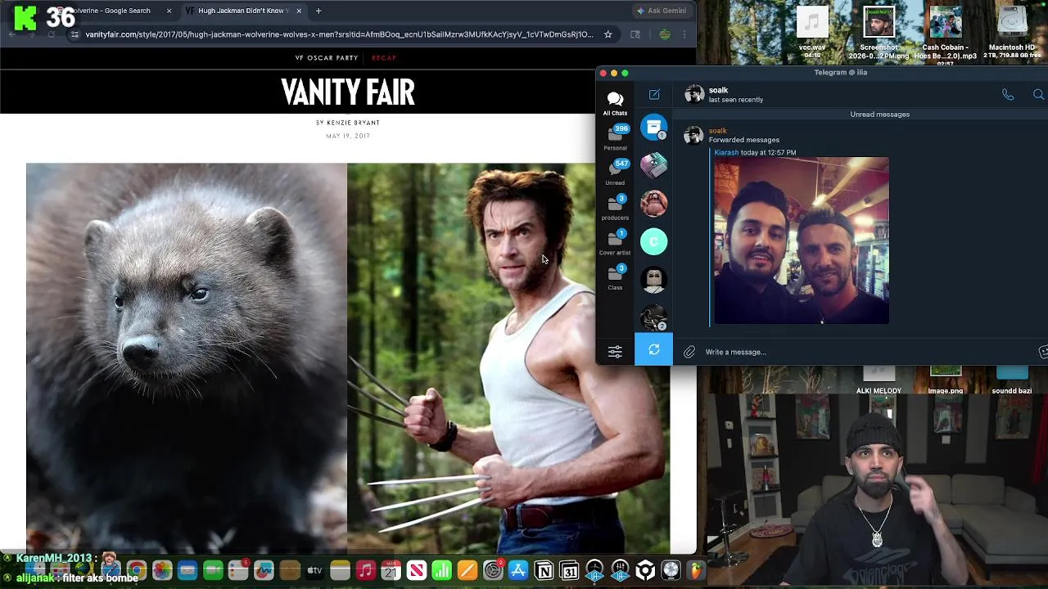Viewport: 1048px width, 589px height.
Task: Open the sticker and emoji panel in Telegram
Action: point(1043,352)
